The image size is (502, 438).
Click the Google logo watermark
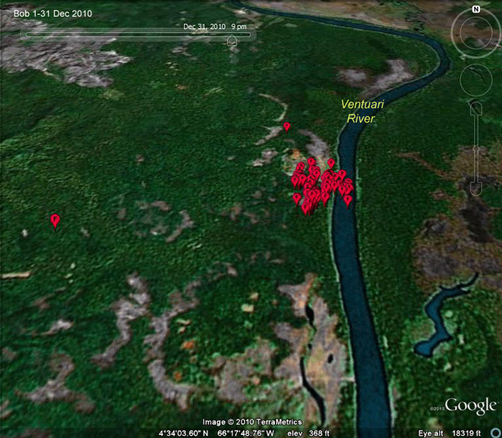470,406
